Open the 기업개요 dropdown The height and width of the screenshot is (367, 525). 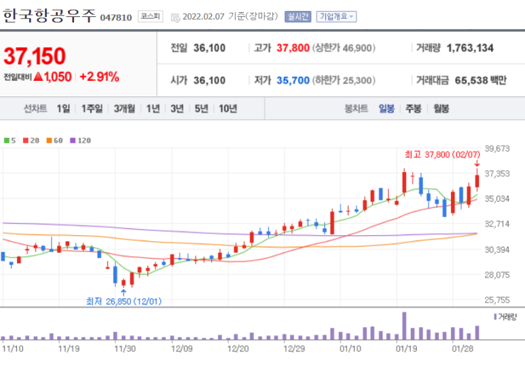pyautogui.click(x=336, y=16)
